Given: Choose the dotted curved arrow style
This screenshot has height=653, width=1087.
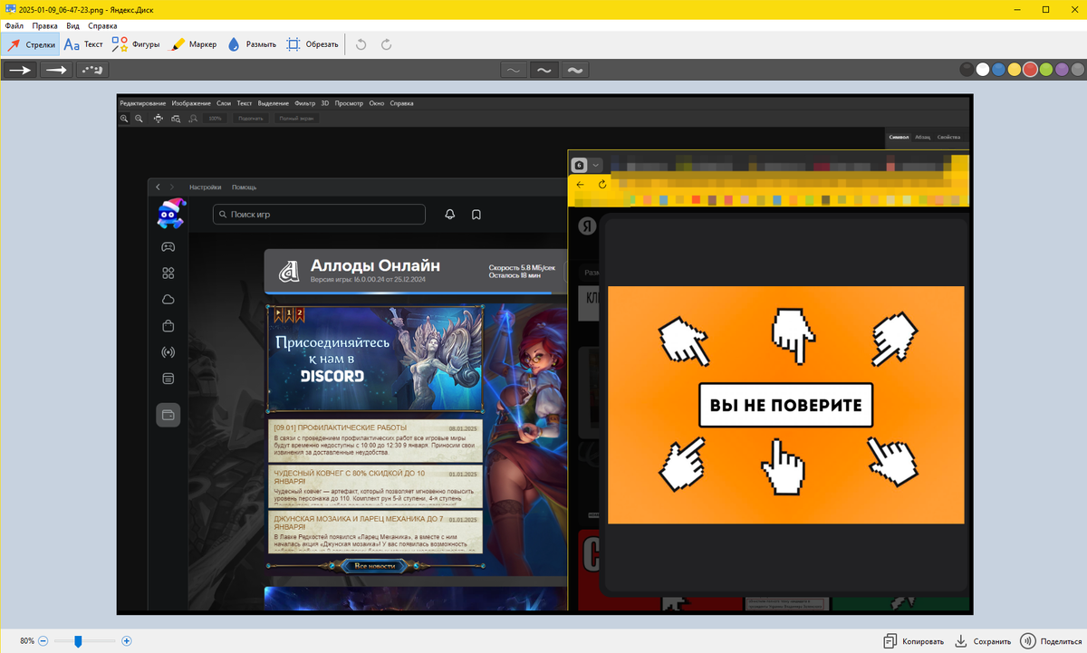Looking at the screenshot, I should tap(92, 70).
